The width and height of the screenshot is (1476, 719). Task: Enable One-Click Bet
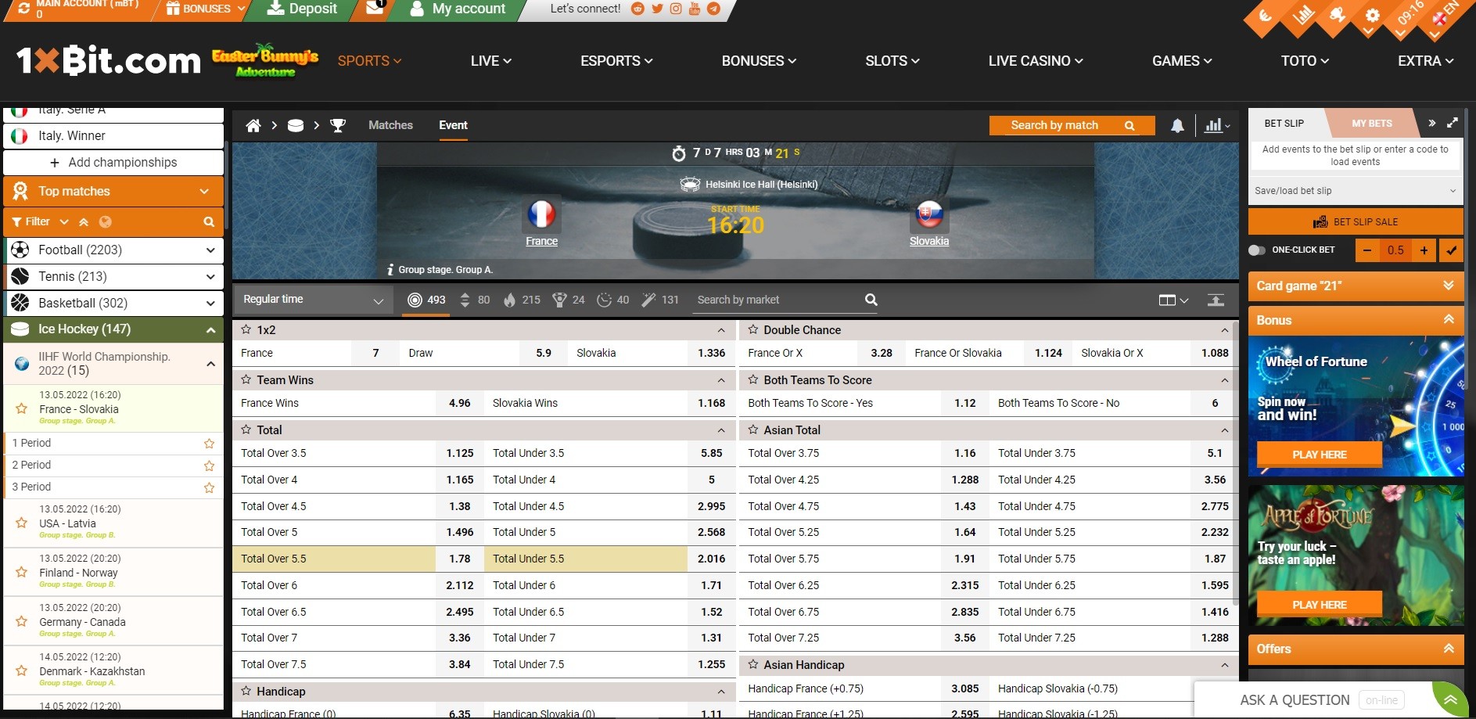(1257, 250)
